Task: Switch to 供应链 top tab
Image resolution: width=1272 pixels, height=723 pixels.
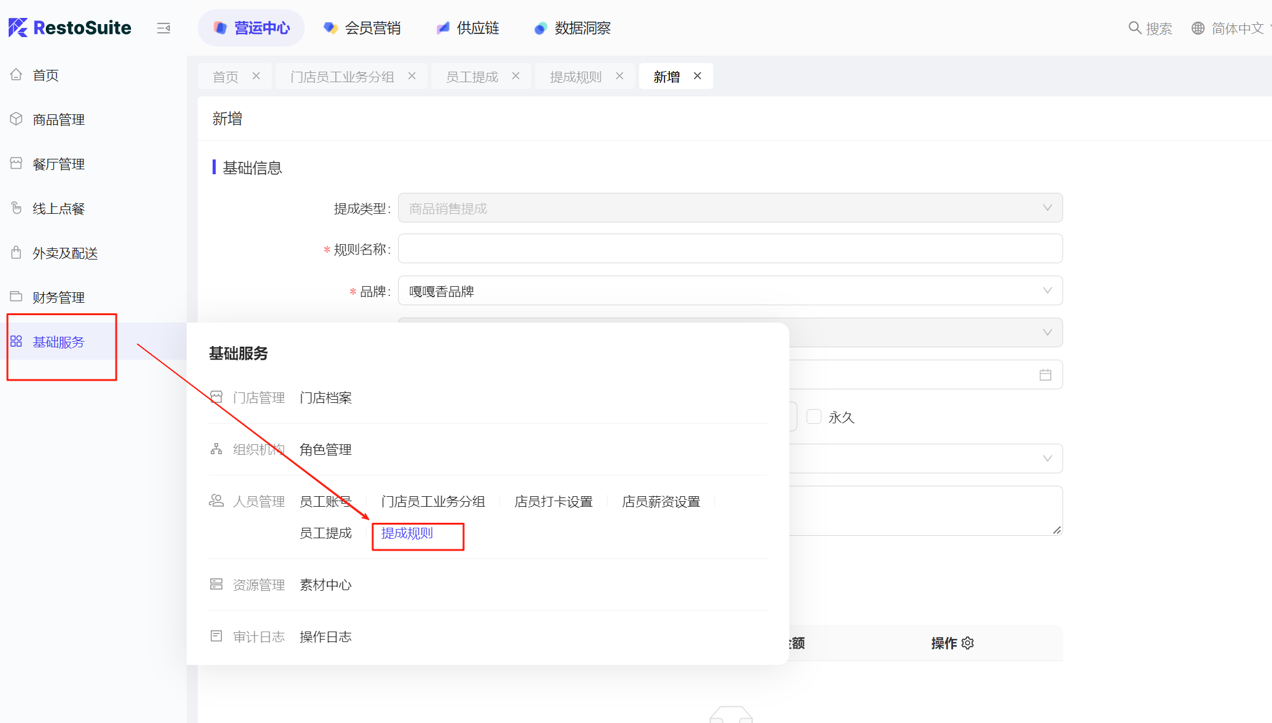Action: (x=467, y=28)
